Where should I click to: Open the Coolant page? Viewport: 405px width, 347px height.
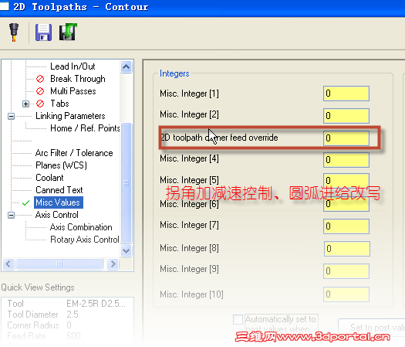[x=49, y=178]
